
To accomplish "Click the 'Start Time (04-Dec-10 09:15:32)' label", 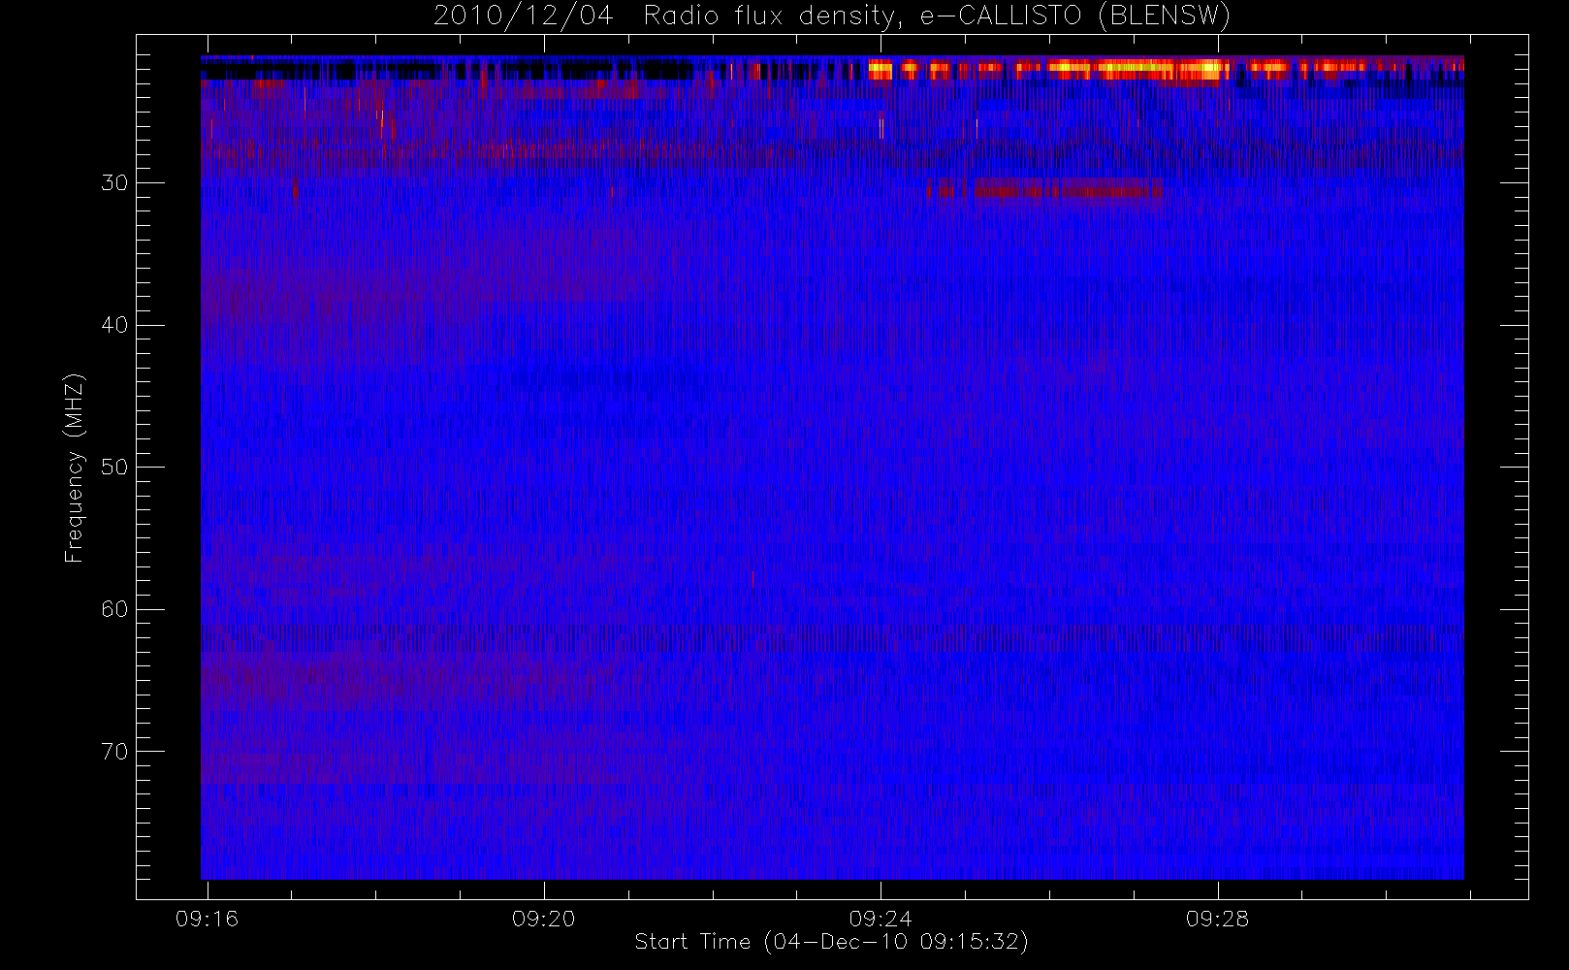I will [831, 942].
